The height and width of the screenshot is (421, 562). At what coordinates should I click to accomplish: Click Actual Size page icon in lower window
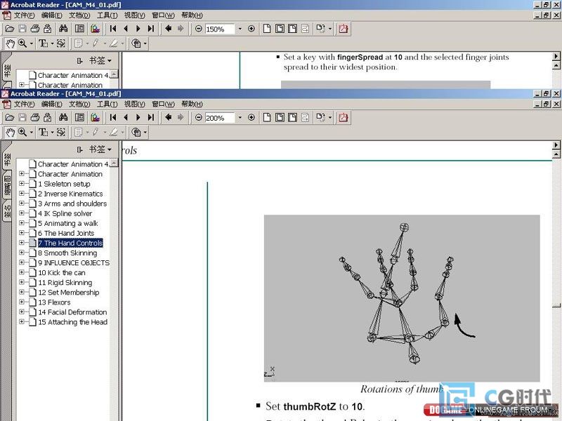(x=267, y=117)
